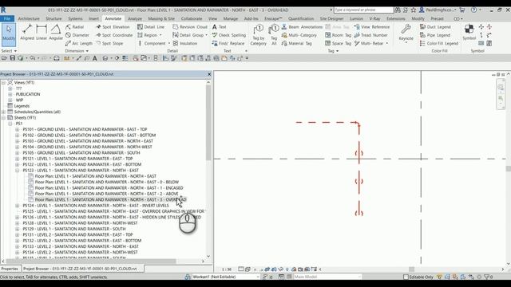511x287 pixels.
Task: Open the Keynote tool
Action: tap(406, 33)
